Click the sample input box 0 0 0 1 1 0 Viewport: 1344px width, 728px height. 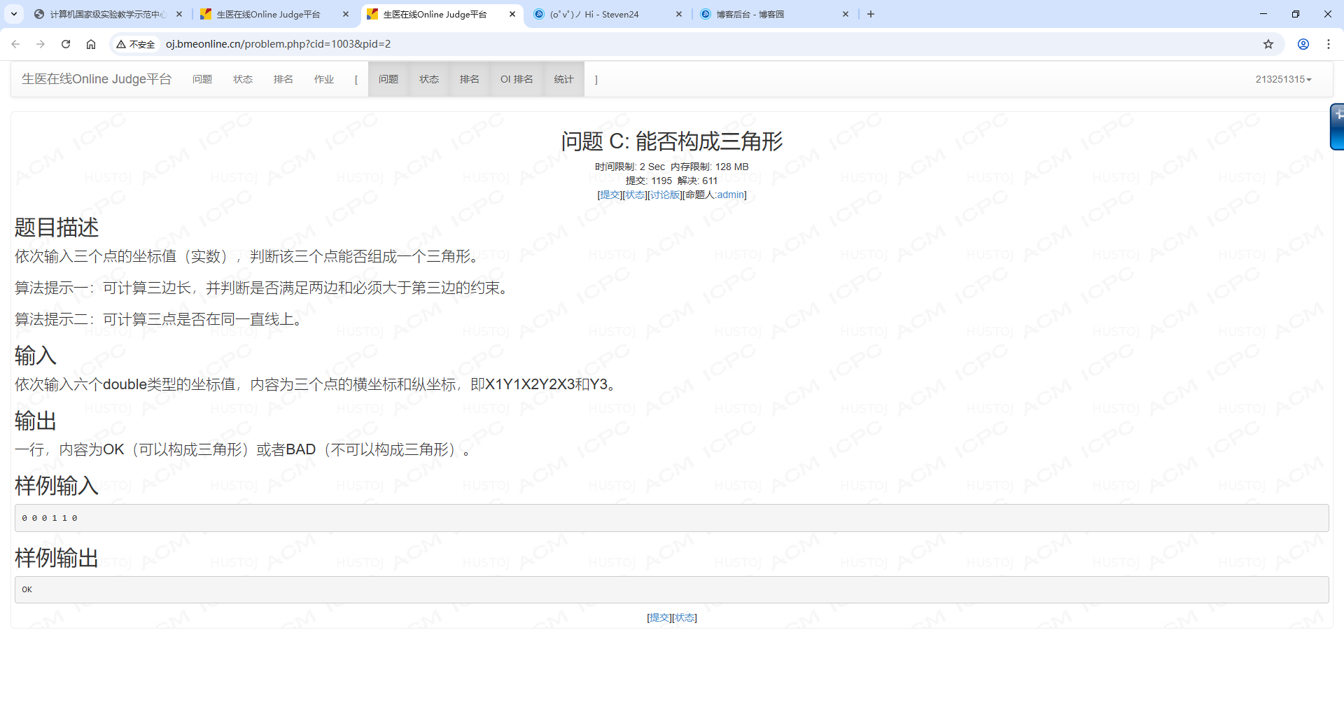coord(672,518)
